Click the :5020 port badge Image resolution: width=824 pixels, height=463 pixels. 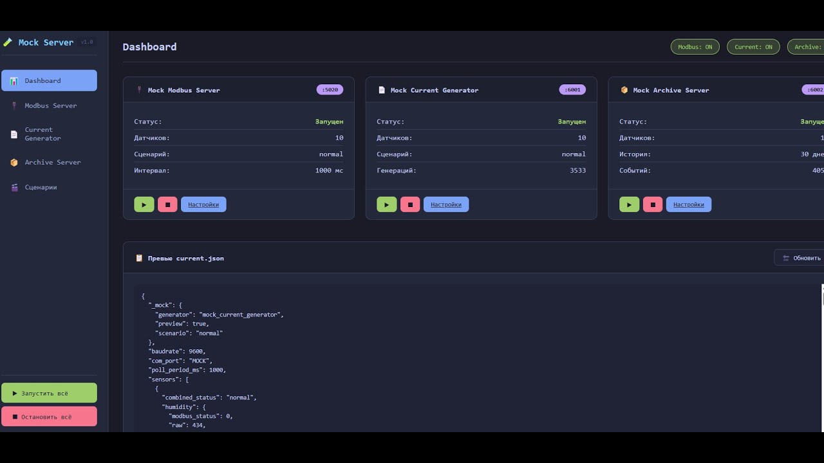coord(330,90)
